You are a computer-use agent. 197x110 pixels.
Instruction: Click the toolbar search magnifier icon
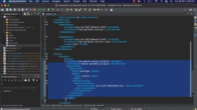[x=185, y=10]
